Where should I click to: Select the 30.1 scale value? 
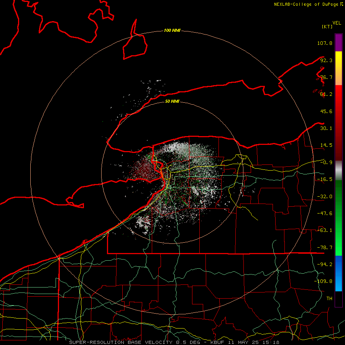tap(326, 128)
